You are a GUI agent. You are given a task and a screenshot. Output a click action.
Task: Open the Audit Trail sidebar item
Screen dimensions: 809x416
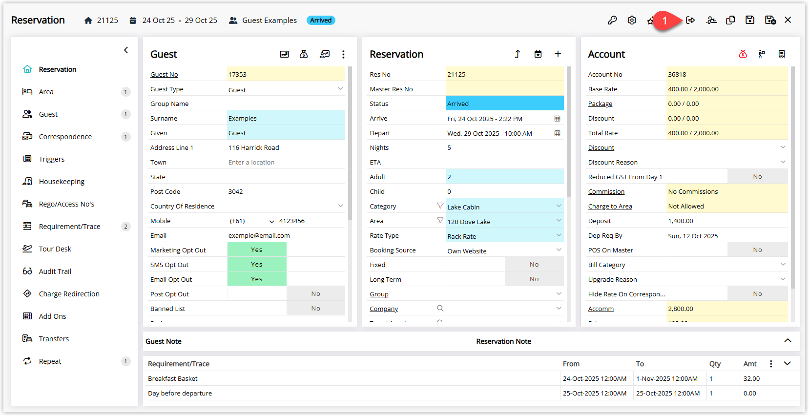tap(75, 271)
